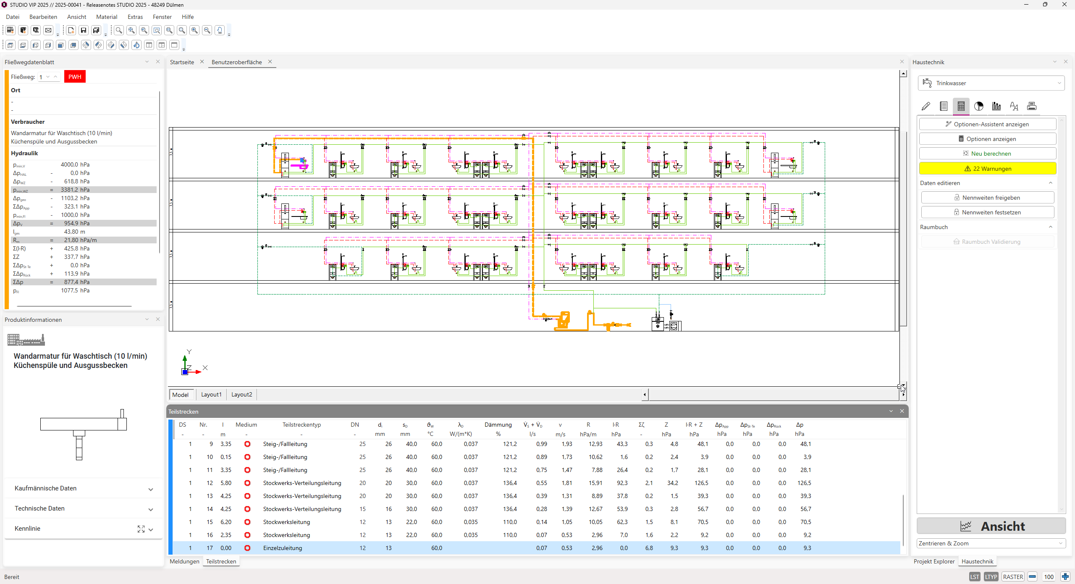Open the pie chart tab in Haustechnik
The height and width of the screenshot is (584, 1075).
coord(979,106)
